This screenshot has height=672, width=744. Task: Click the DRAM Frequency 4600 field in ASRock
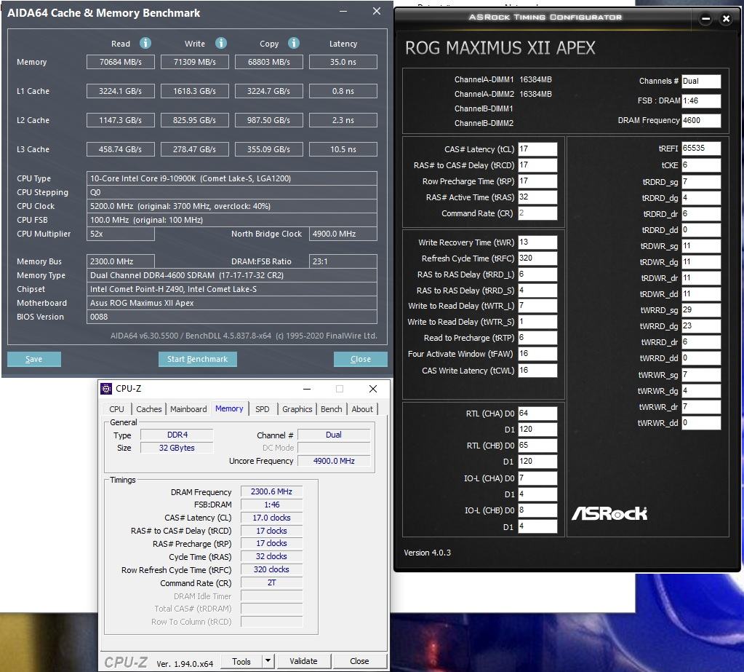[x=701, y=121]
